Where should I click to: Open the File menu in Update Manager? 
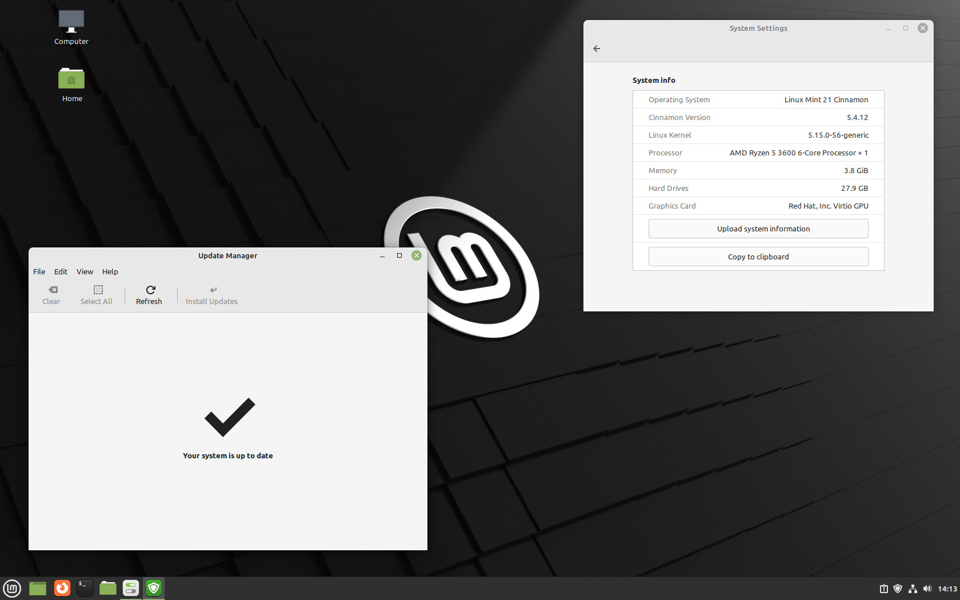(39, 271)
